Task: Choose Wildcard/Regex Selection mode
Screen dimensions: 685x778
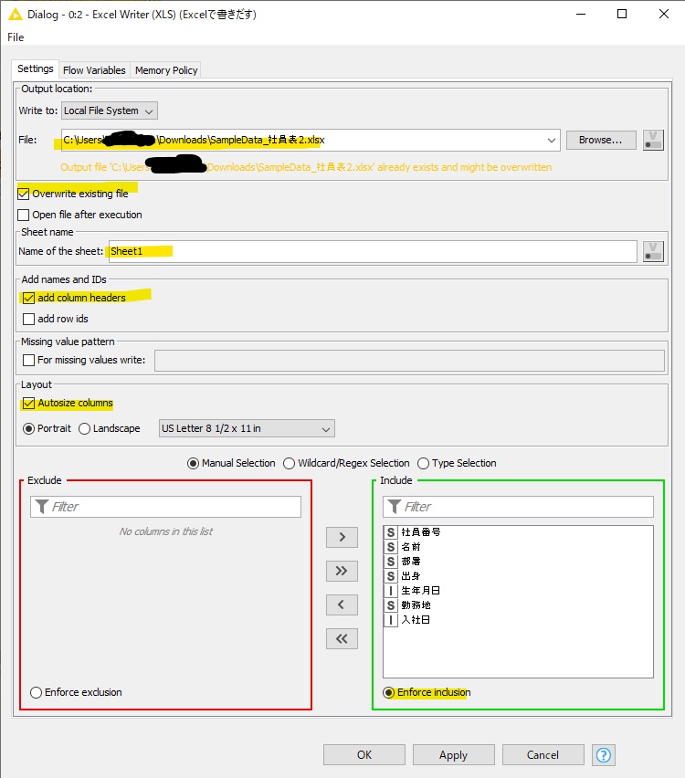Action: point(289,464)
